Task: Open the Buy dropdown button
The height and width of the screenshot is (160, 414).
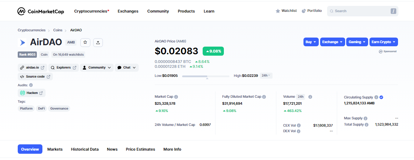Action: point(311,42)
